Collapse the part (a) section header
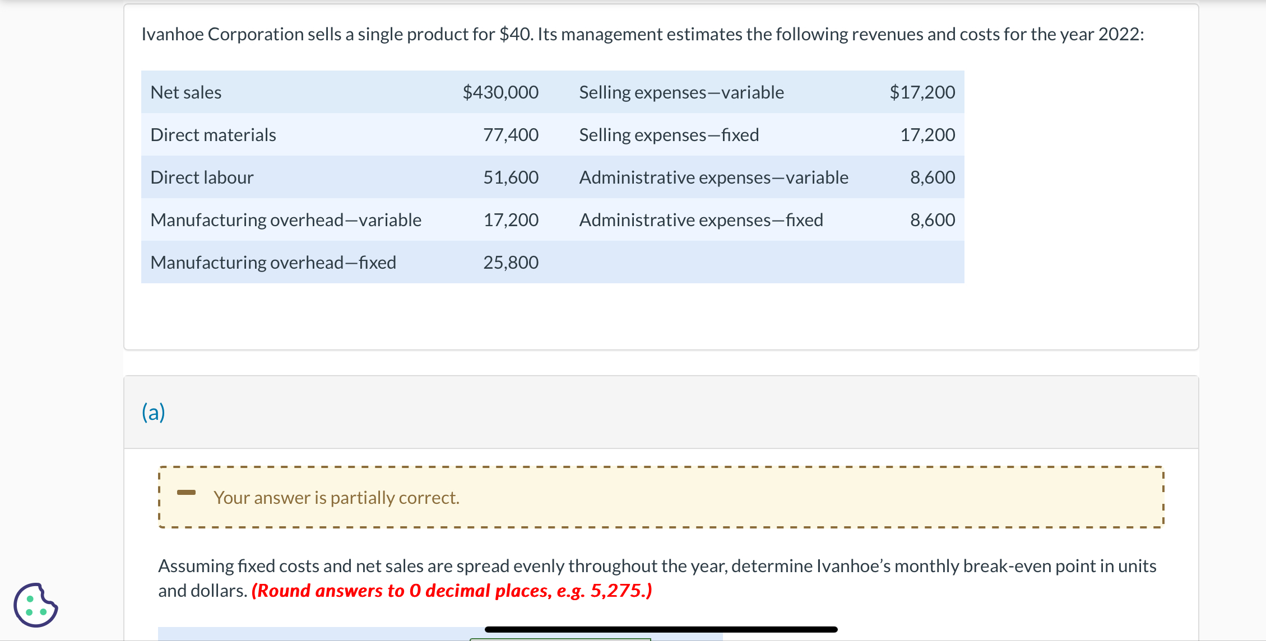This screenshot has height=641, width=1266. point(153,413)
